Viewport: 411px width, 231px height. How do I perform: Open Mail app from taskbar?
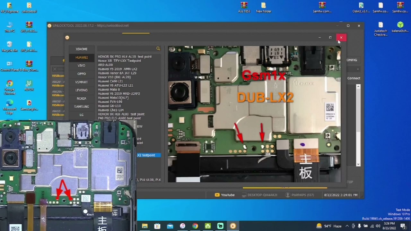pyautogui.click(x=170, y=226)
